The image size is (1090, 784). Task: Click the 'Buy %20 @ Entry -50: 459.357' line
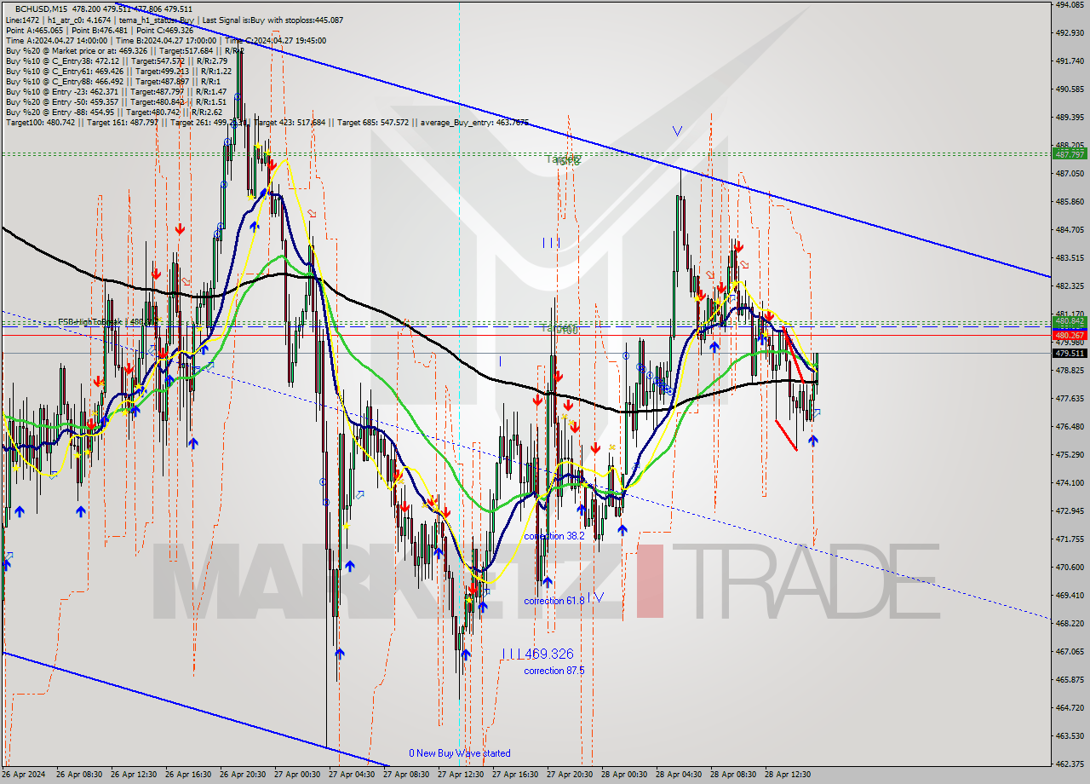(x=116, y=101)
